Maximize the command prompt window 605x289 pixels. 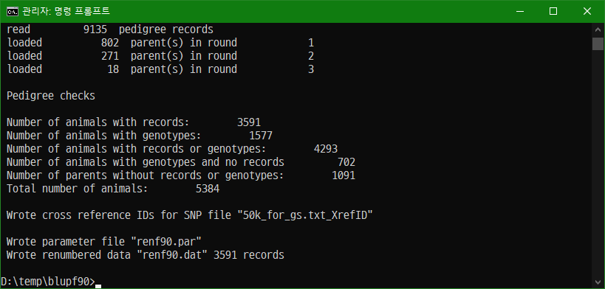click(553, 11)
